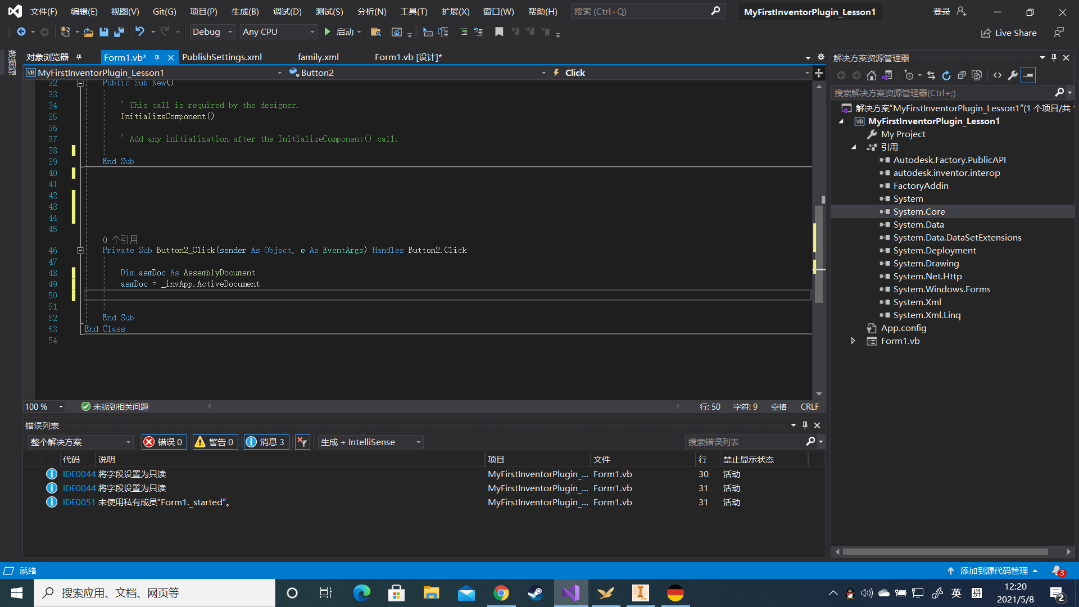The width and height of the screenshot is (1079, 607).
Task: Open the Debug configuration dropdown
Action: [212, 32]
